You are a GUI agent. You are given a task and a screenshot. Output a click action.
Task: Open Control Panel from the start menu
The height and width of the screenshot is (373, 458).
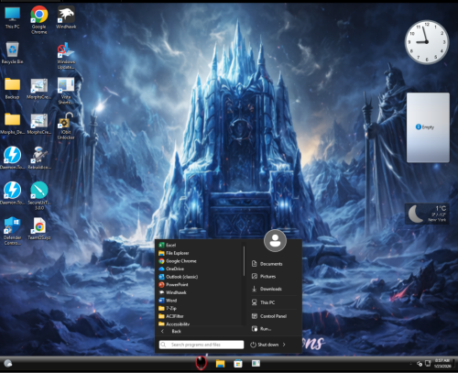click(x=274, y=316)
